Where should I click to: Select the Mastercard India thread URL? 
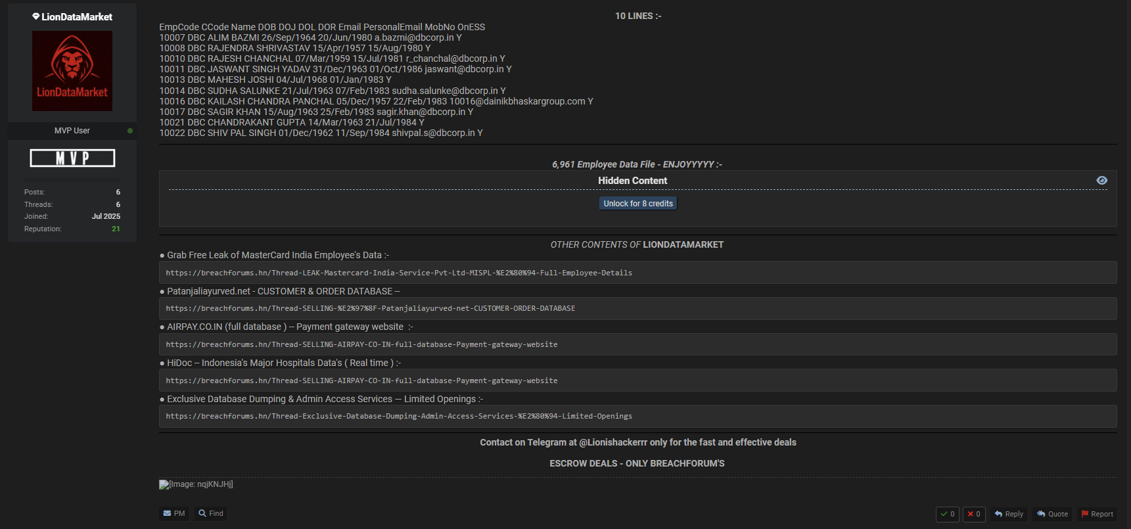[399, 273]
